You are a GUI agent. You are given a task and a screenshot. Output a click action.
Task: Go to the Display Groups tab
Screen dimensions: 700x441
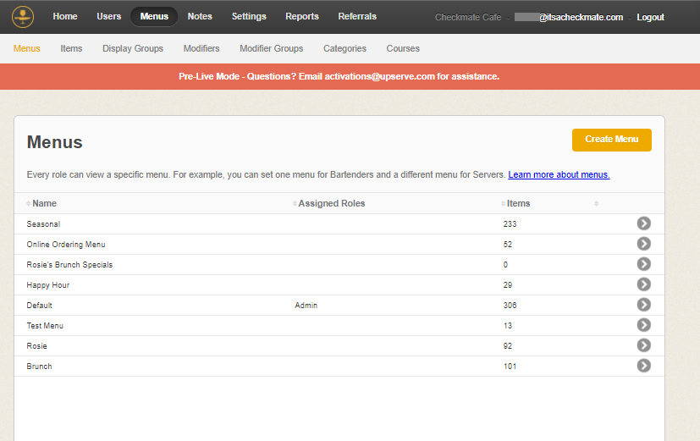(x=133, y=49)
